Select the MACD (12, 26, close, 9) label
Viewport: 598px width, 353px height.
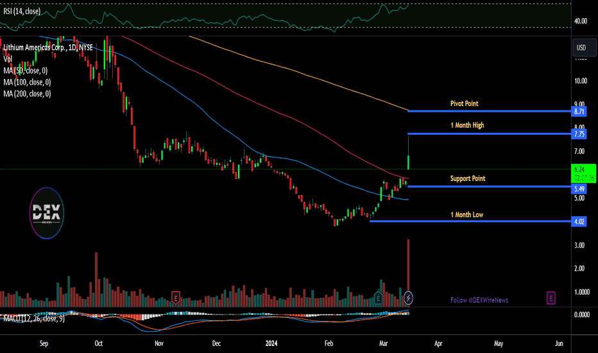(34, 318)
